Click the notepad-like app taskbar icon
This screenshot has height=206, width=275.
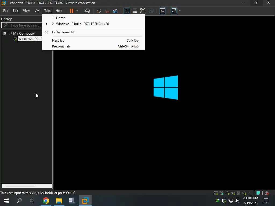[72, 201]
